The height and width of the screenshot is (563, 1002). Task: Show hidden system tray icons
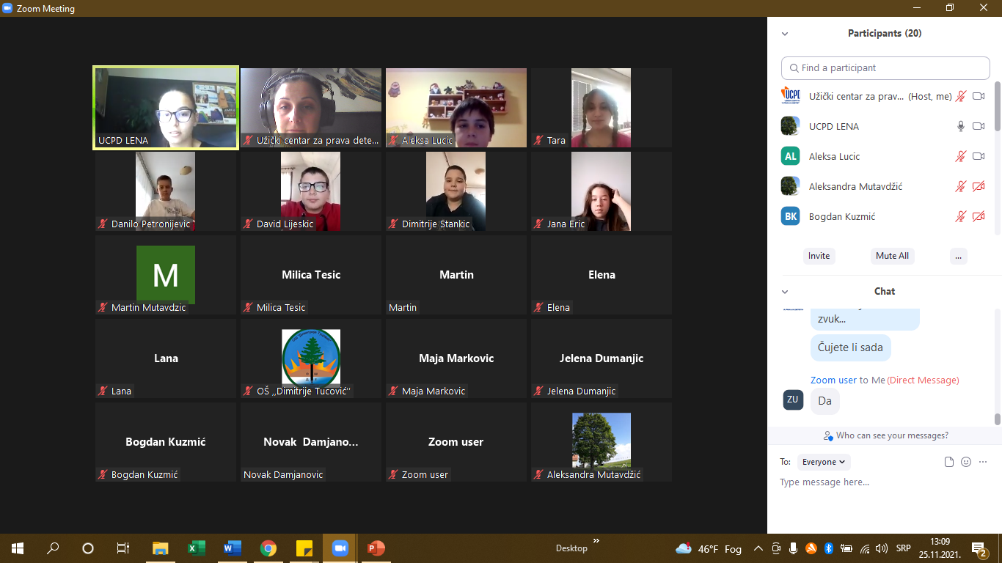[x=758, y=548]
